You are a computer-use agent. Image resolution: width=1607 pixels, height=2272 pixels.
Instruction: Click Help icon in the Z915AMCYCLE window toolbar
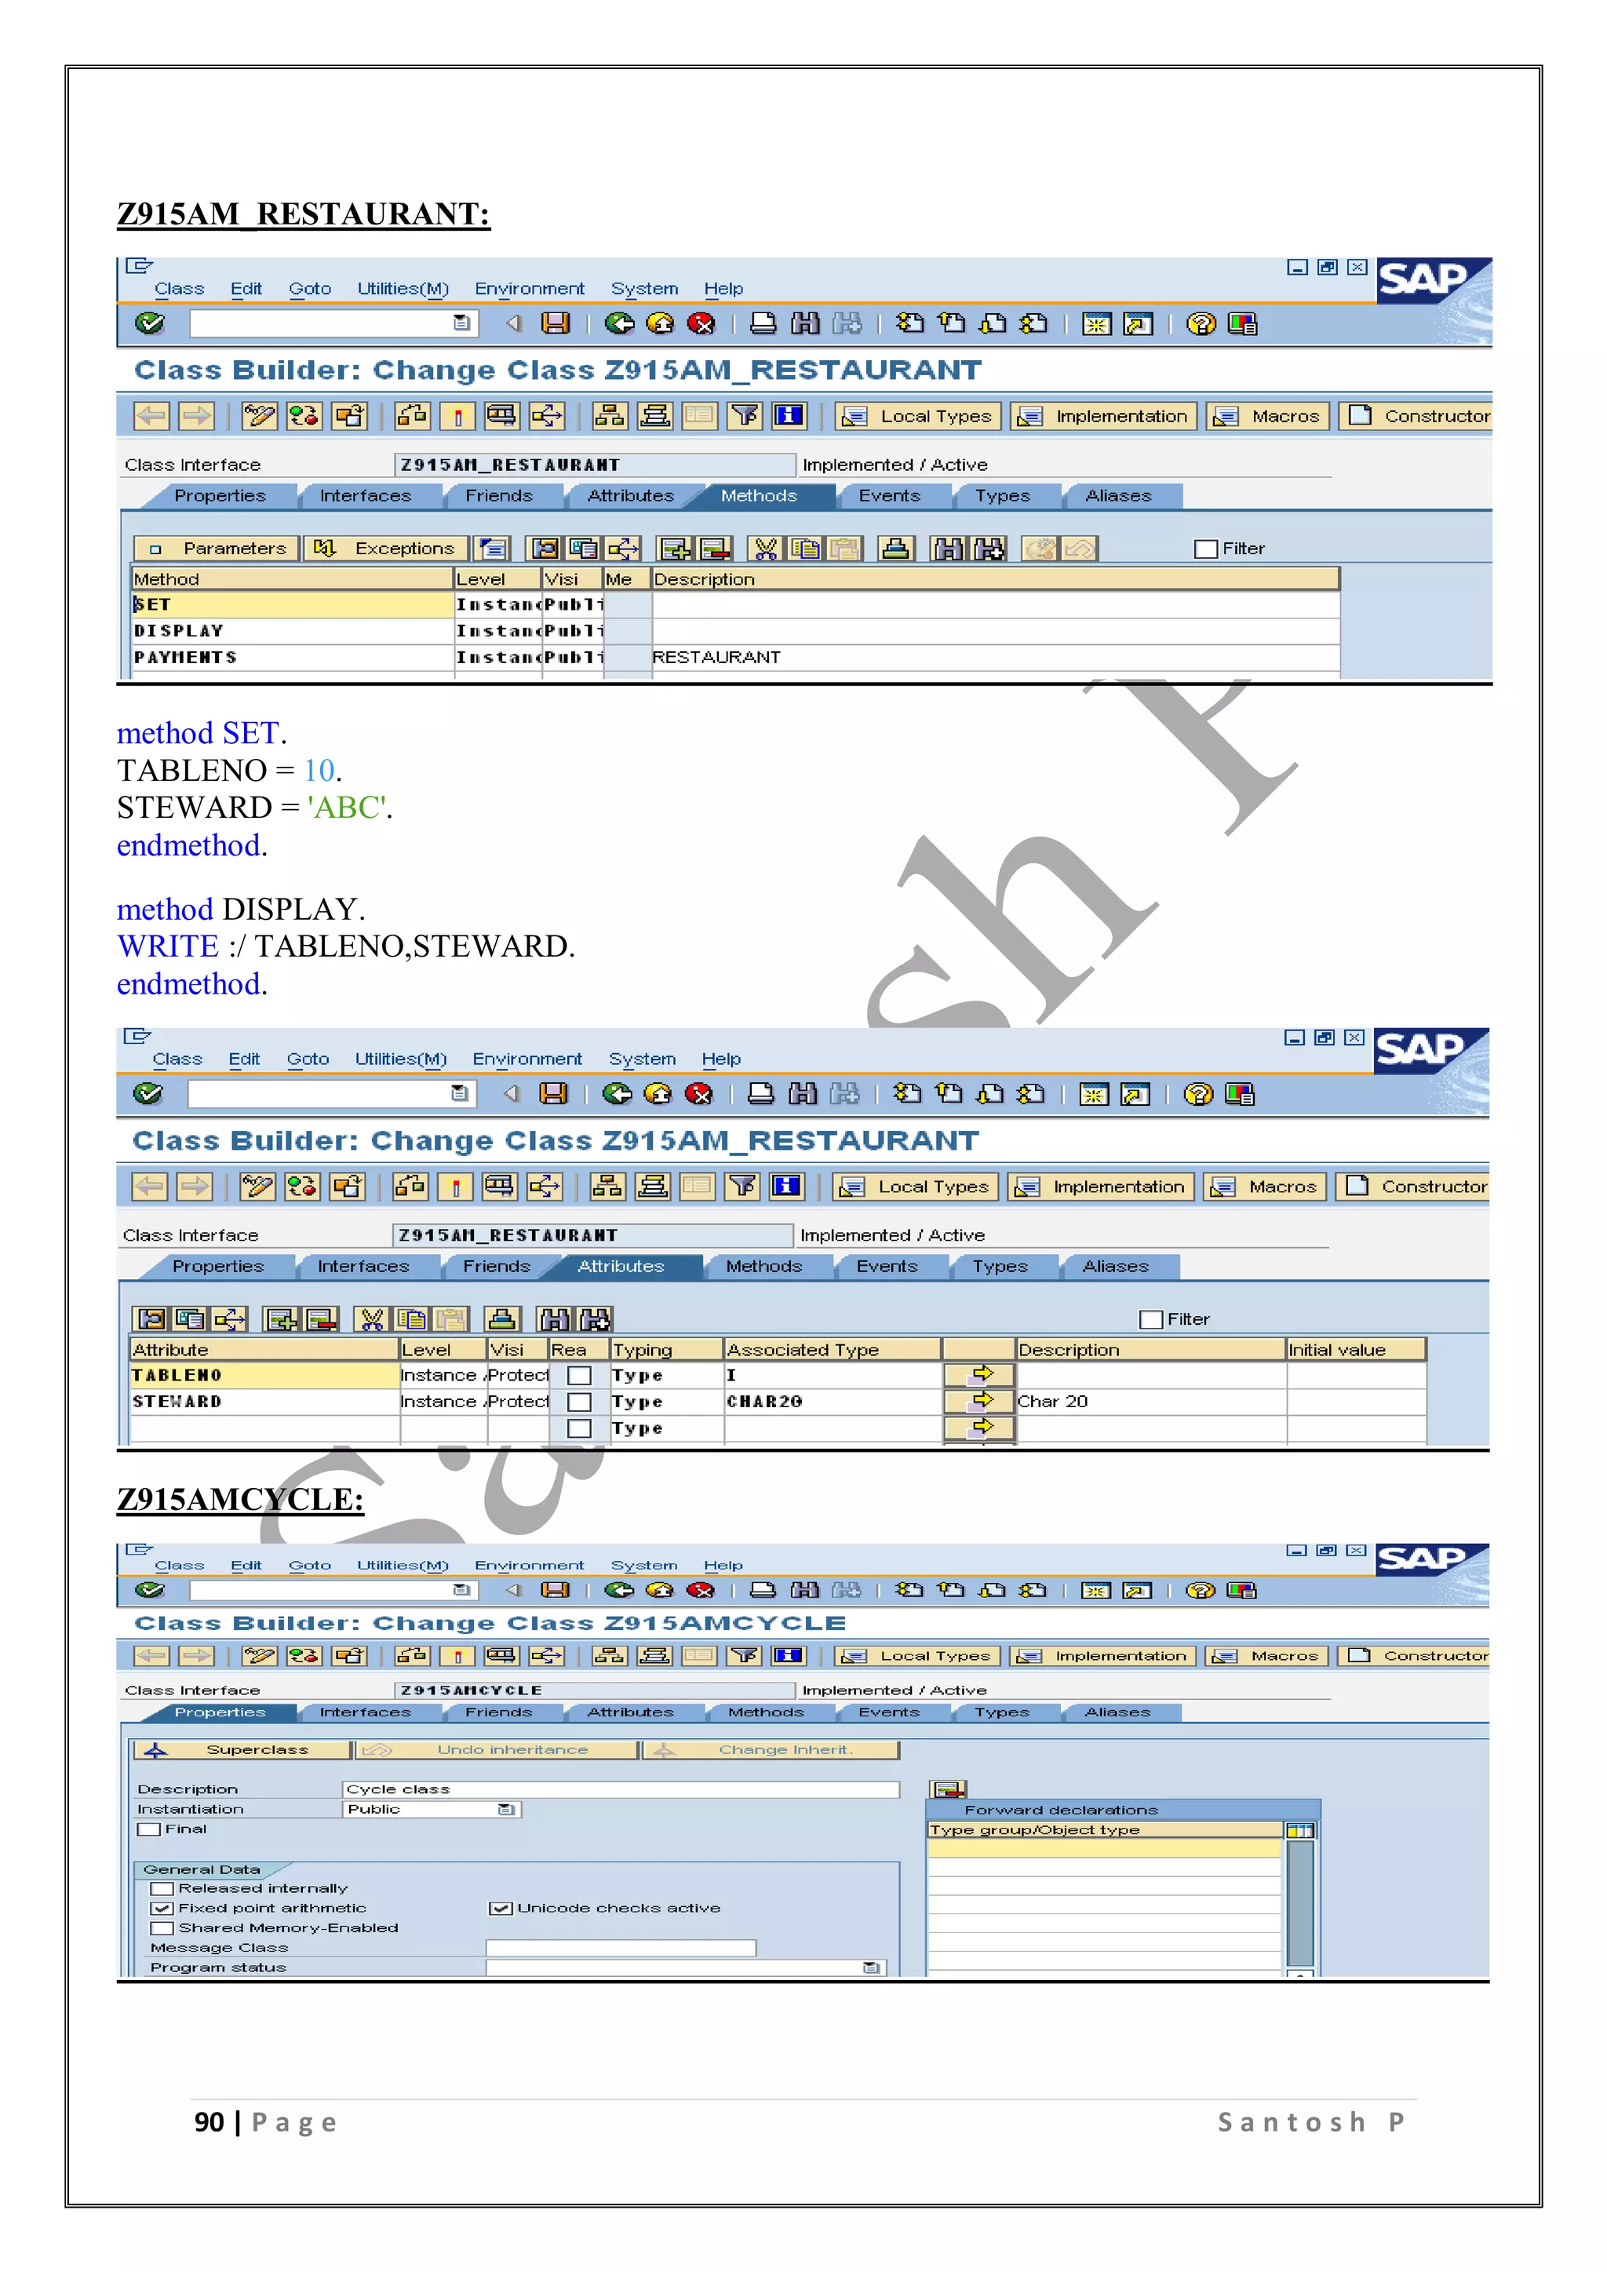[1201, 1590]
